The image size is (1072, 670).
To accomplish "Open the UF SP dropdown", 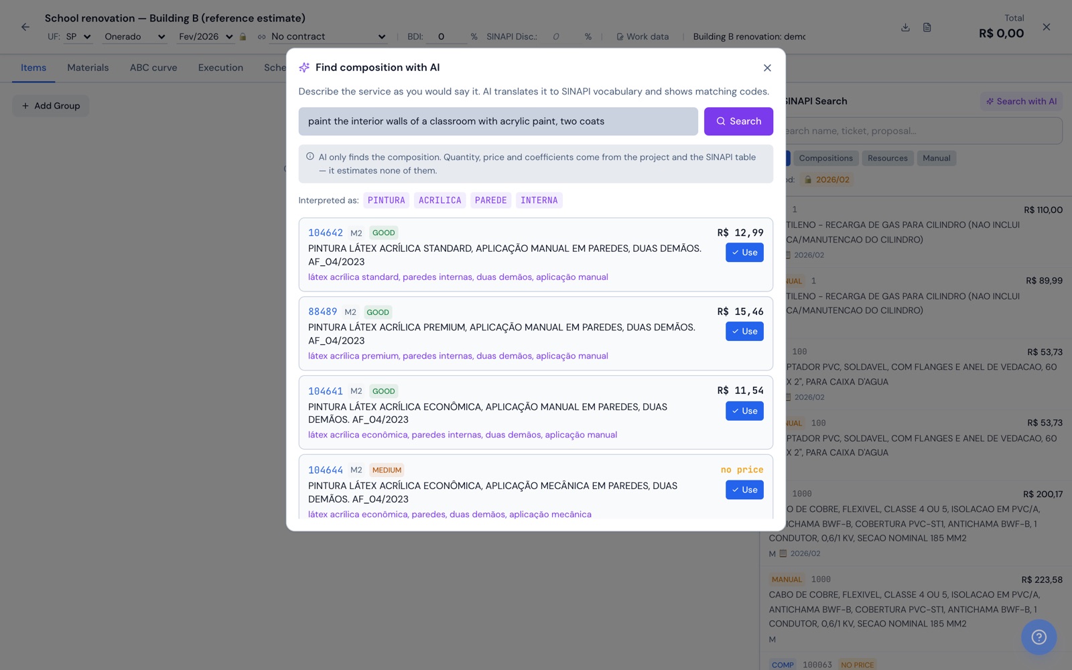I will (78, 37).
